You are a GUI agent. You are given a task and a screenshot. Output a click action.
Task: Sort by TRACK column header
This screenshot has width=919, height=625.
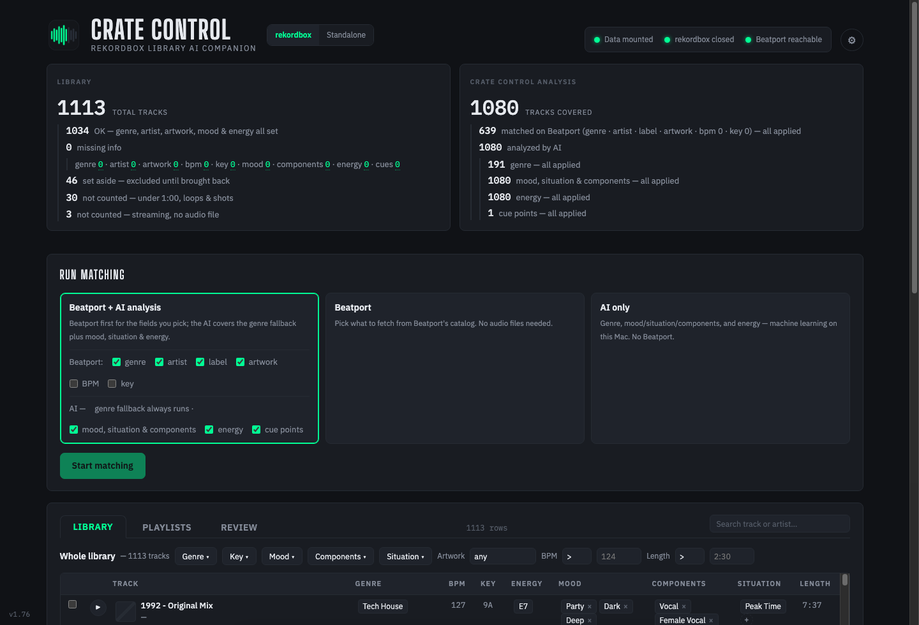[125, 584]
